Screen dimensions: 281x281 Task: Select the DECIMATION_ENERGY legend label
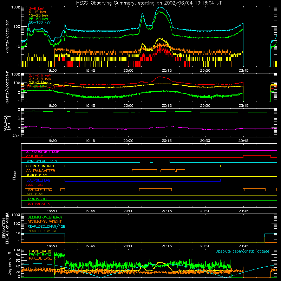pyautogui.click(x=45, y=217)
